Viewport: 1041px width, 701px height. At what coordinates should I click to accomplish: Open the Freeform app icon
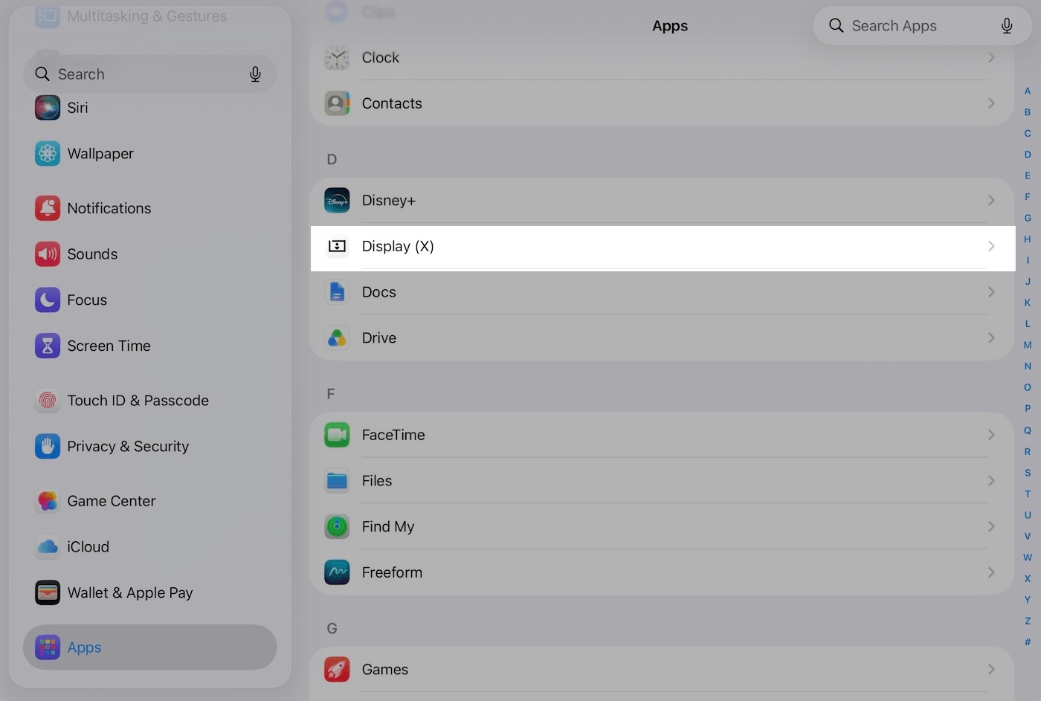pos(337,572)
